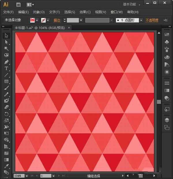Open the Symbols panel icon
The width and height of the screenshot is (173, 179).
[167, 42]
